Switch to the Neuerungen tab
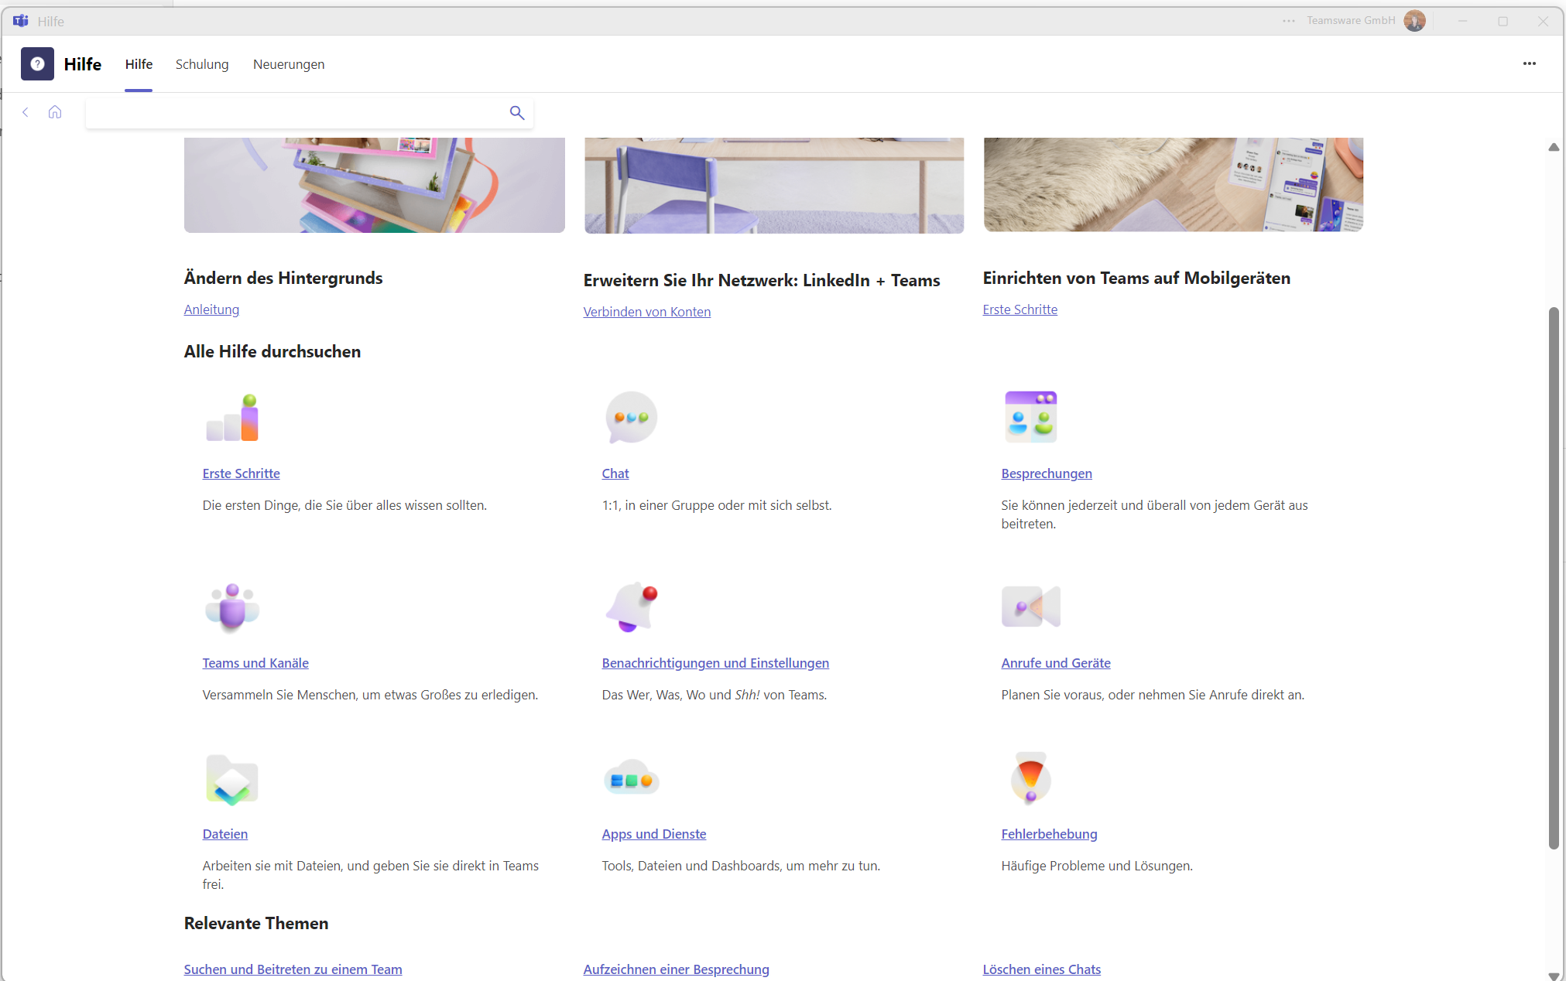The image size is (1566, 981). [x=289, y=64]
